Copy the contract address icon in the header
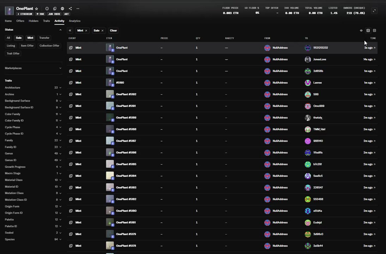 pos(55,8)
